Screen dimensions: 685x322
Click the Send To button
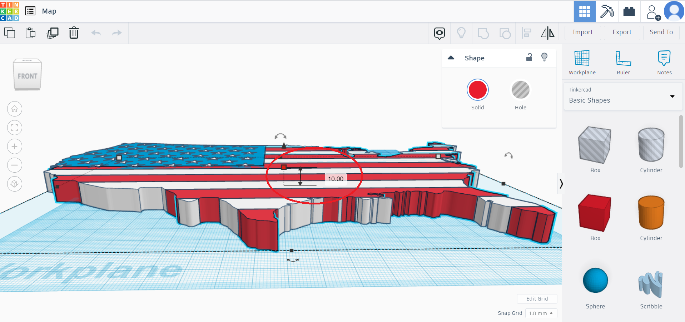pyautogui.click(x=661, y=33)
